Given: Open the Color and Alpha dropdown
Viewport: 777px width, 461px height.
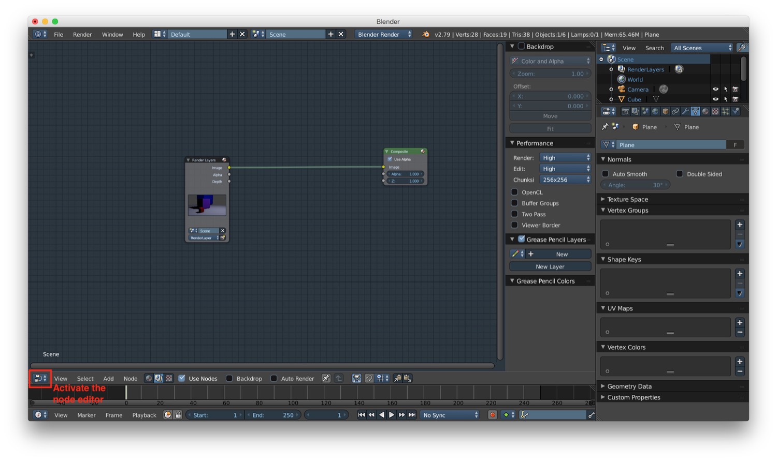Looking at the screenshot, I should click(551, 61).
